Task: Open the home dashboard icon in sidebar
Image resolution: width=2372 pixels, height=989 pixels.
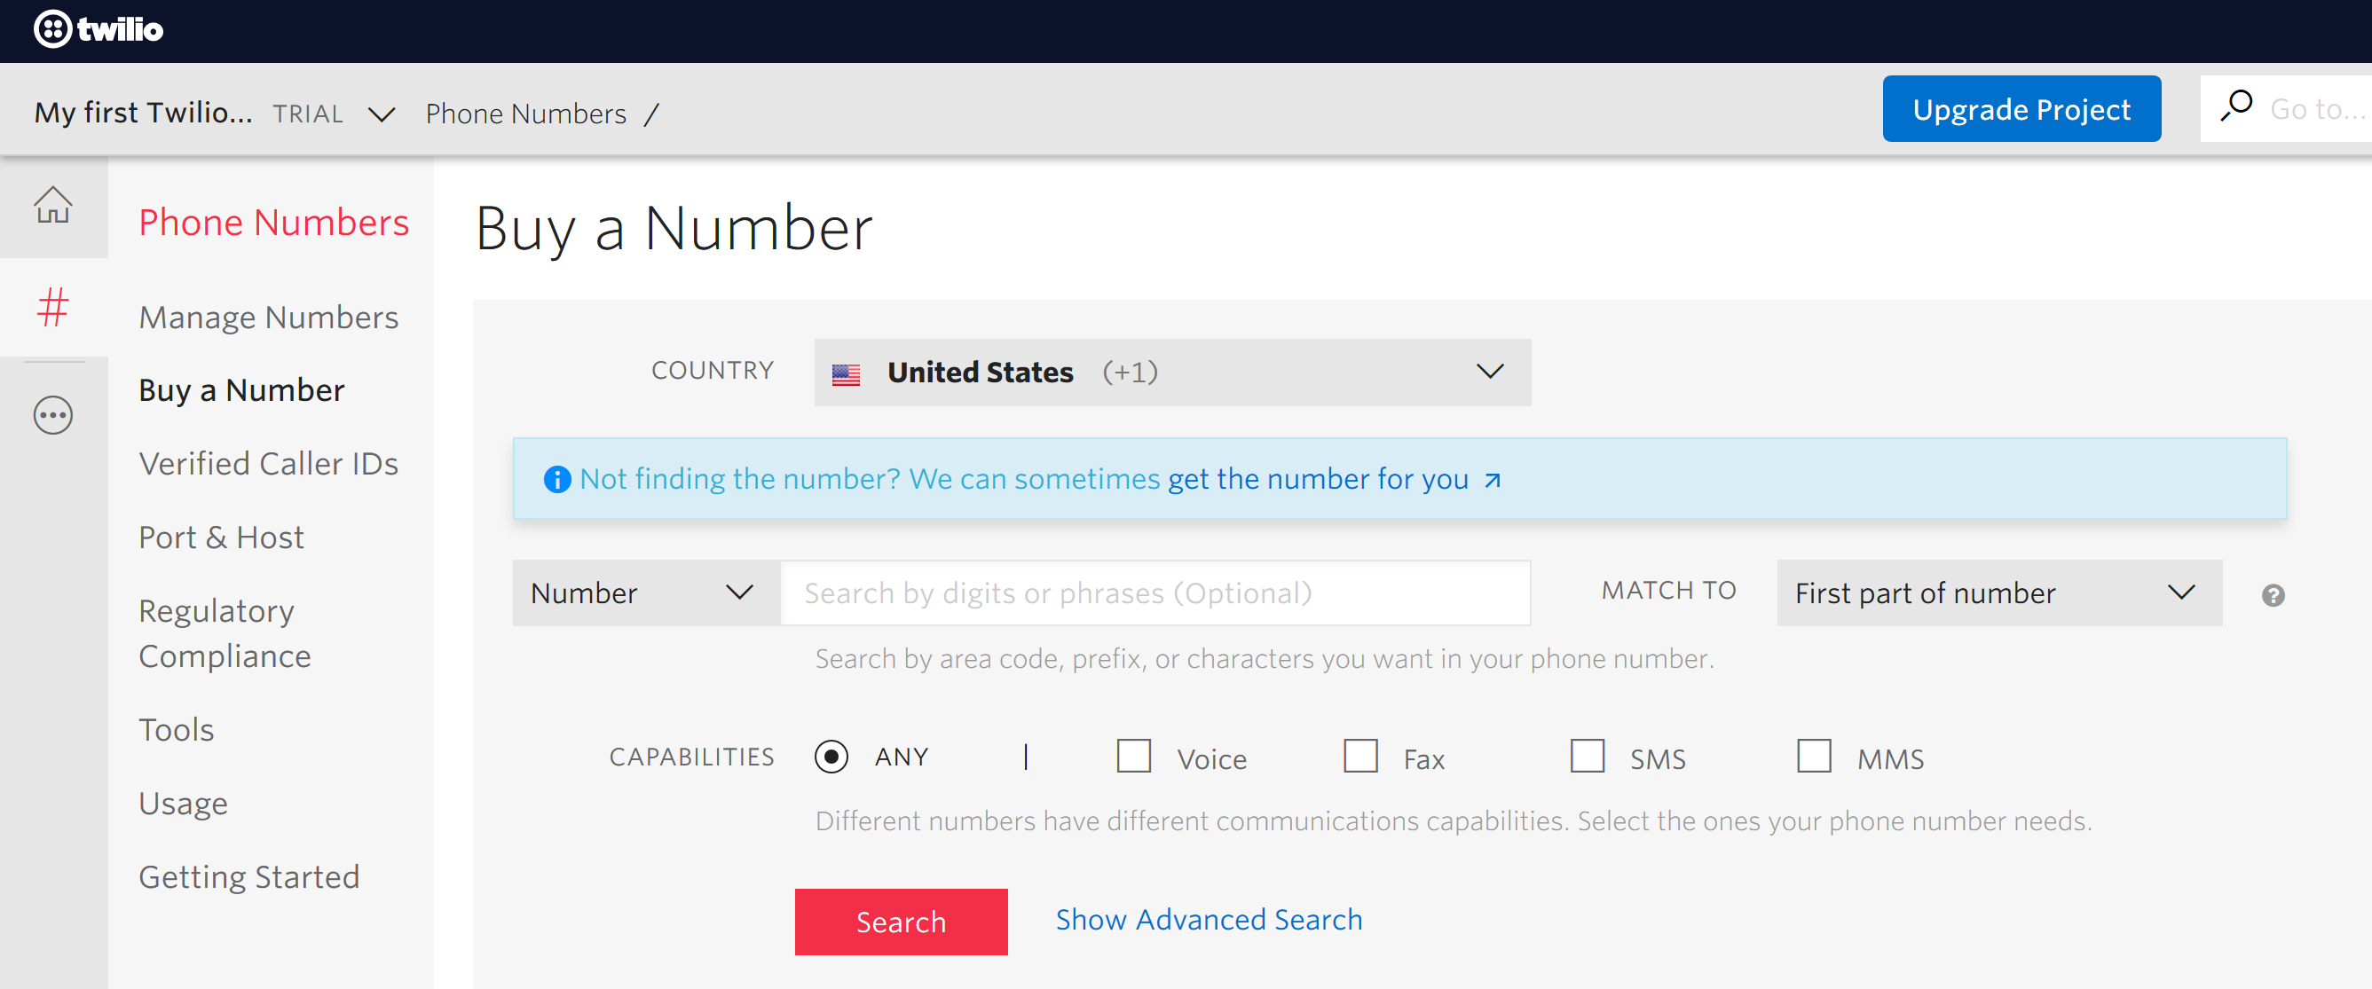Action: tap(52, 204)
